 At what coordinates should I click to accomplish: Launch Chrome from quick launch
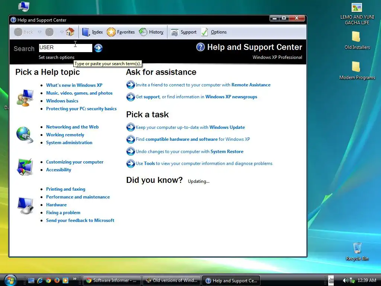48,280
